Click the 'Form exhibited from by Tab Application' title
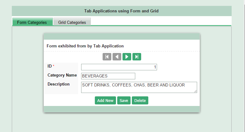This screenshot has width=245, height=132. point(85,46)
